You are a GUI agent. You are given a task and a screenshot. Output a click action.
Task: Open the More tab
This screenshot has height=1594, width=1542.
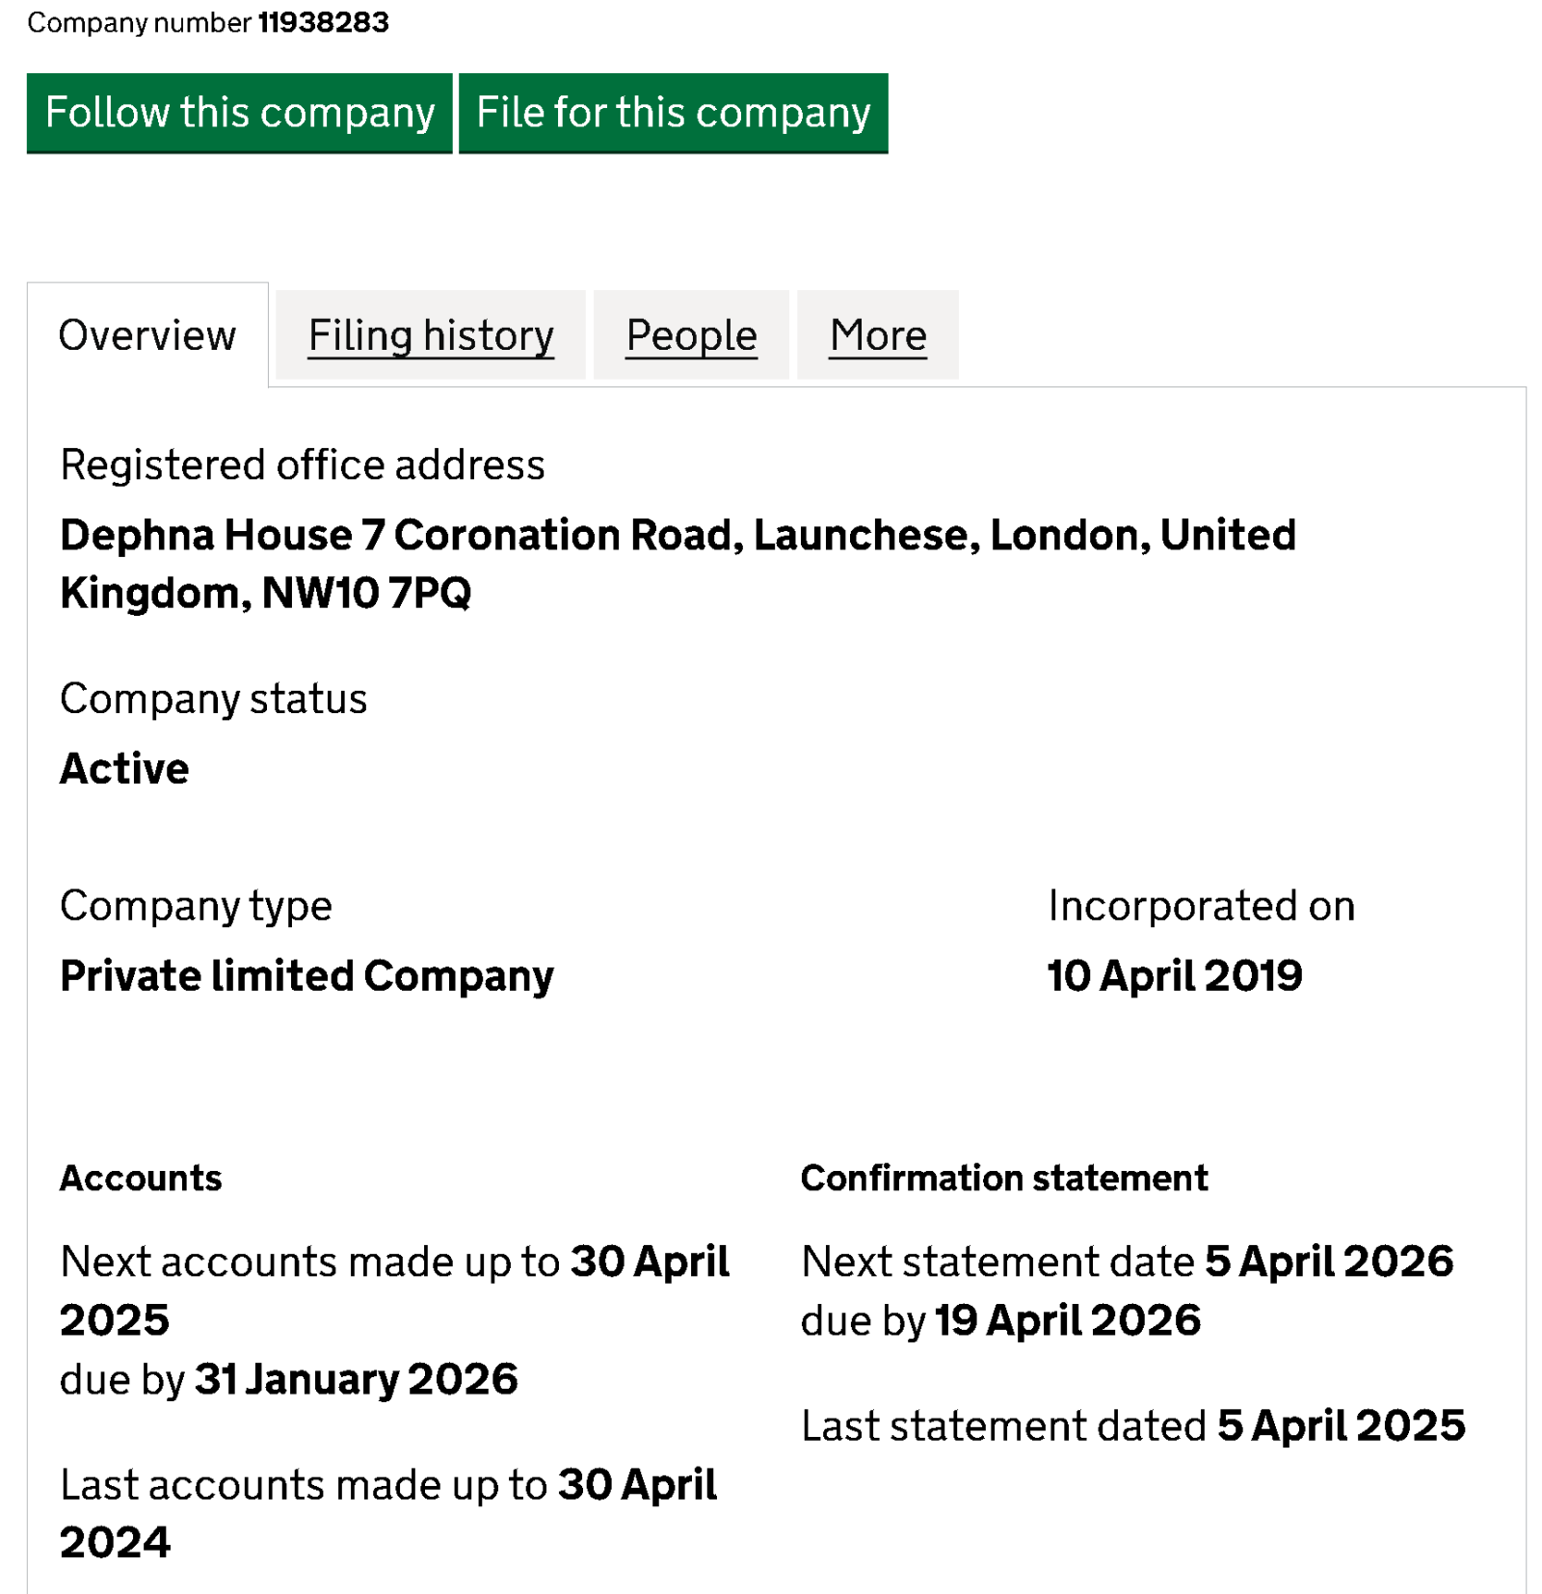[x=877, y=335]
